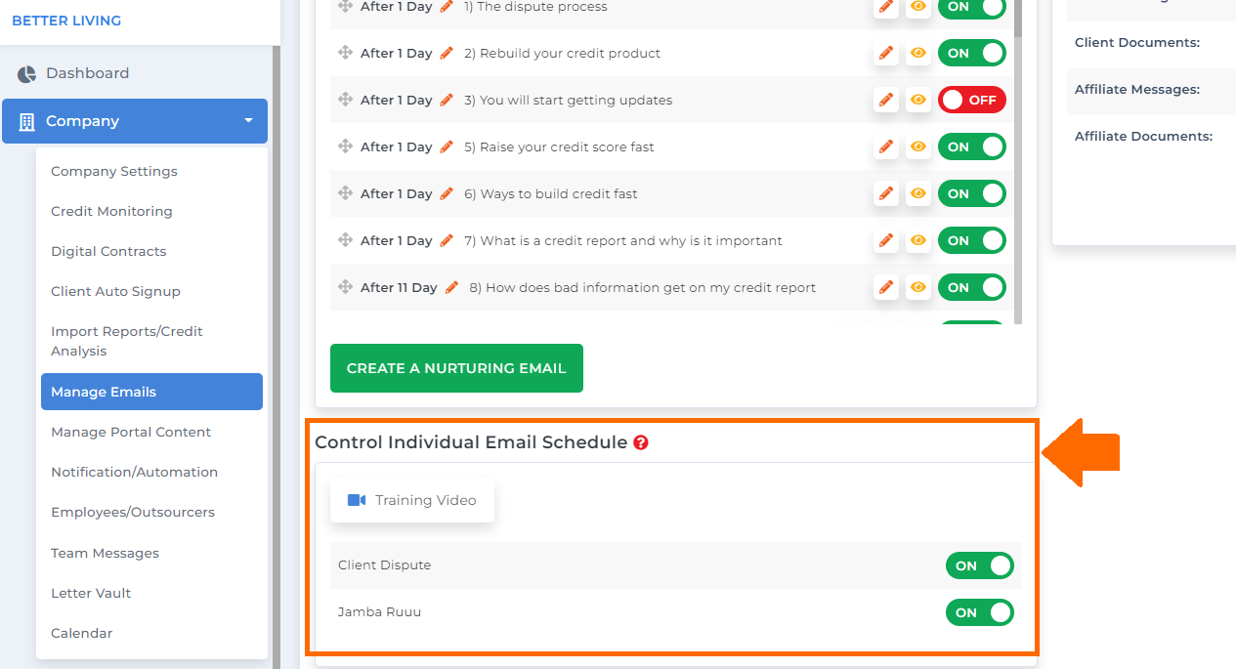Turn on 'You will start getting updates' toggle

coord(972,100)
